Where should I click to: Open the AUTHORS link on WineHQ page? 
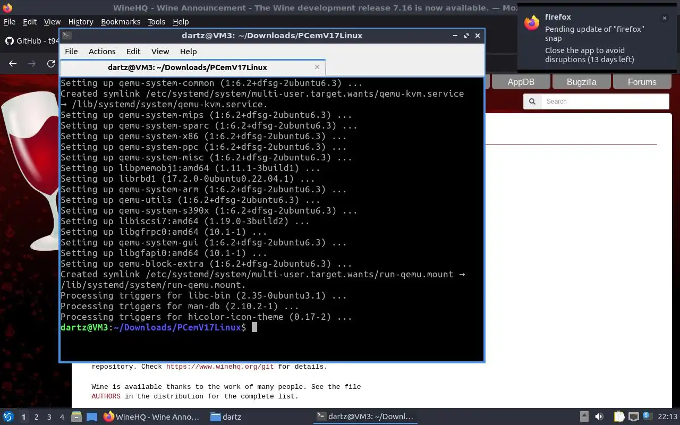click(106, 396)
